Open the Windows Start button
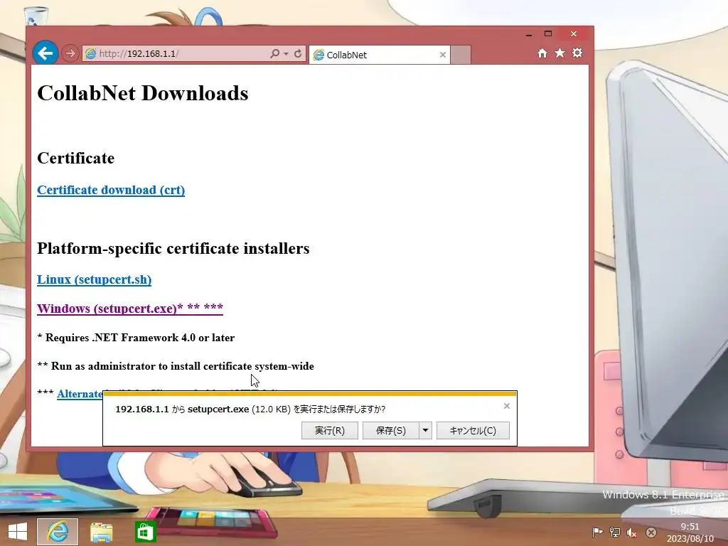Image resolution: width=728 pixels, height=546 pixels. [x=18, y=532]
